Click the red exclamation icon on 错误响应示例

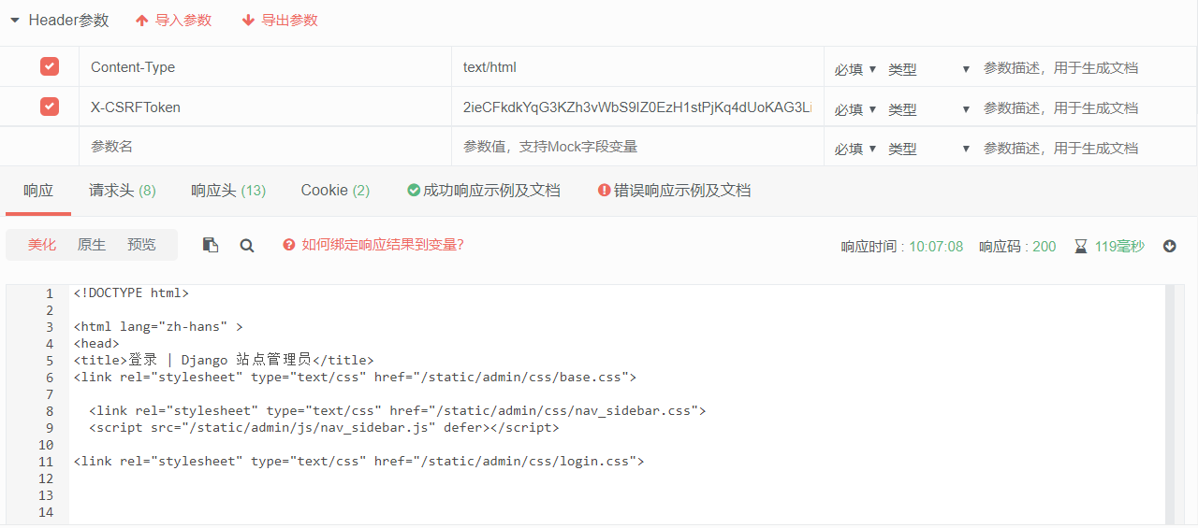pyautogui.click(x=604, y=191)
